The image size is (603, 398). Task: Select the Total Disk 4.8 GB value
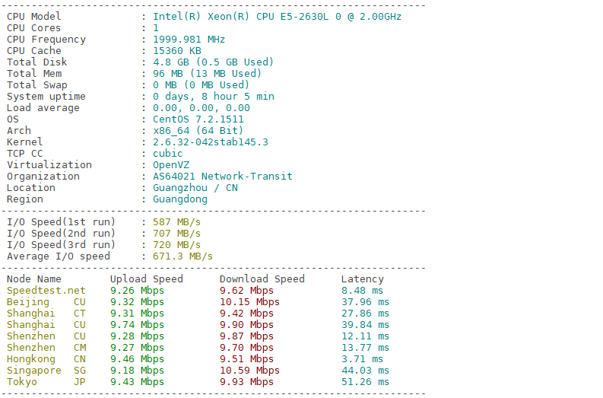171,62
